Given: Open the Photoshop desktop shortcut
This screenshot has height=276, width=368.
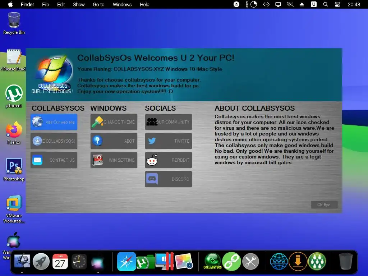Looking at the screenshot, I should (14, 170).
